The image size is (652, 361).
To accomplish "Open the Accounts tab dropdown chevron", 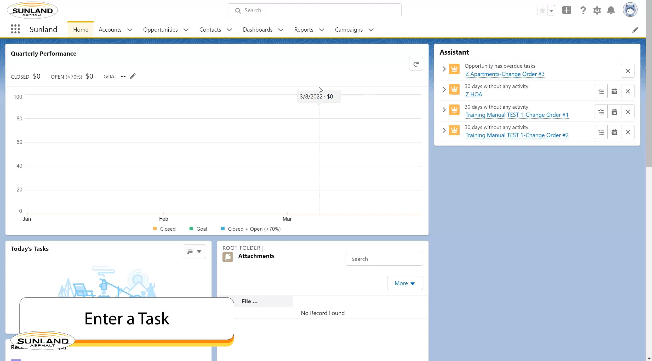I will [130, 30].
